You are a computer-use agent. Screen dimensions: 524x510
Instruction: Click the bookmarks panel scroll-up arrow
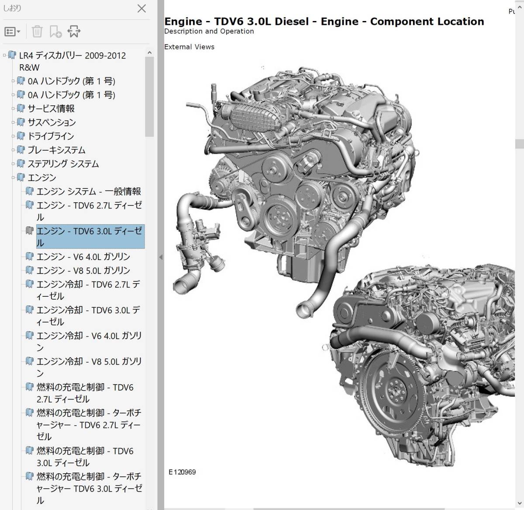point(150,53)
